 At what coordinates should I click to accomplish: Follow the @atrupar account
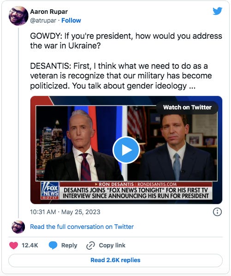point(71,20)
